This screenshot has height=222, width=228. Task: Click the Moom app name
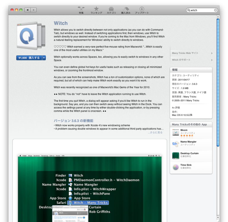click(184, 130)
